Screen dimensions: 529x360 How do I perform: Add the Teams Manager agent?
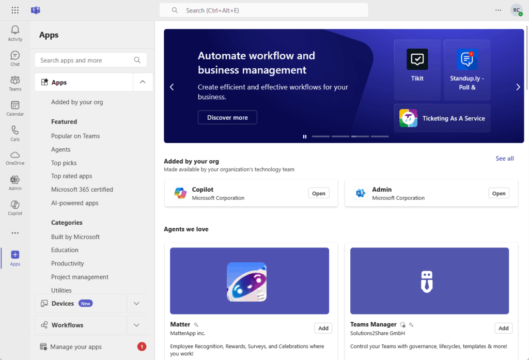(x=503, y=328)
